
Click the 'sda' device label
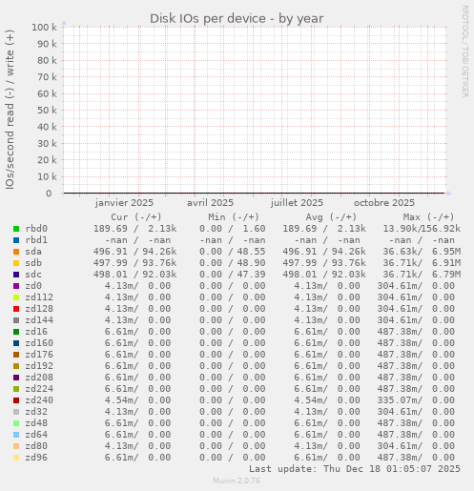tap(33, 252)
